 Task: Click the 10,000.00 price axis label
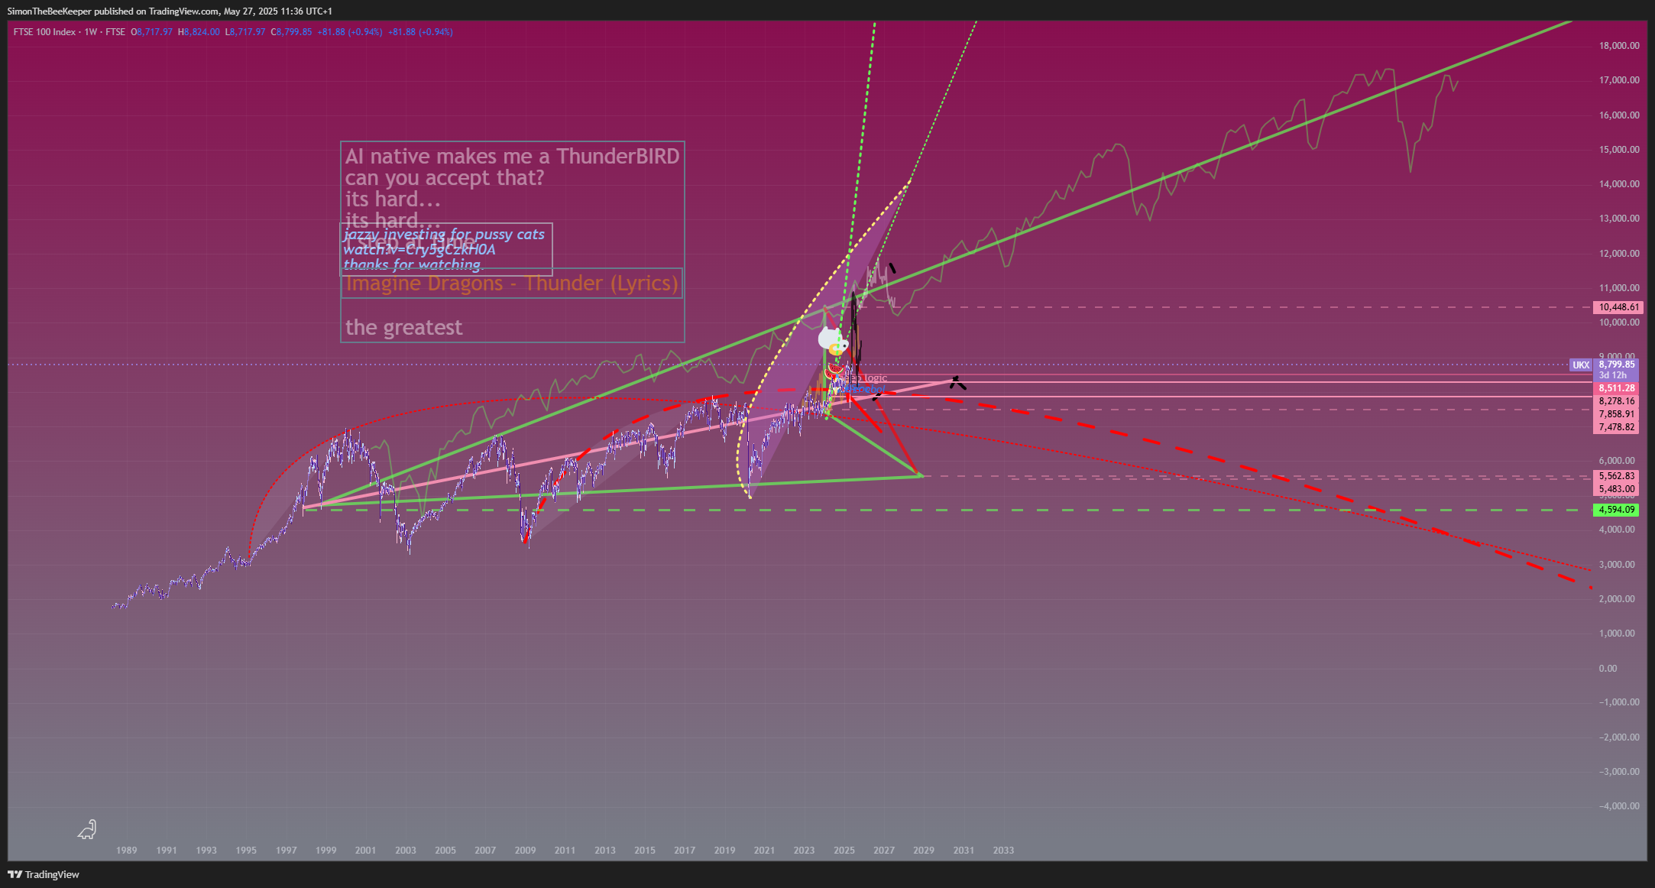click(x=1619, y=322)
